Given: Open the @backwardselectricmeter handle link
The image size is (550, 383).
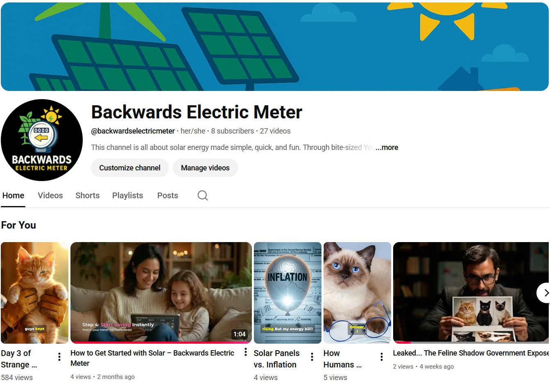Looking at the screenshot, I should [133, 131].
